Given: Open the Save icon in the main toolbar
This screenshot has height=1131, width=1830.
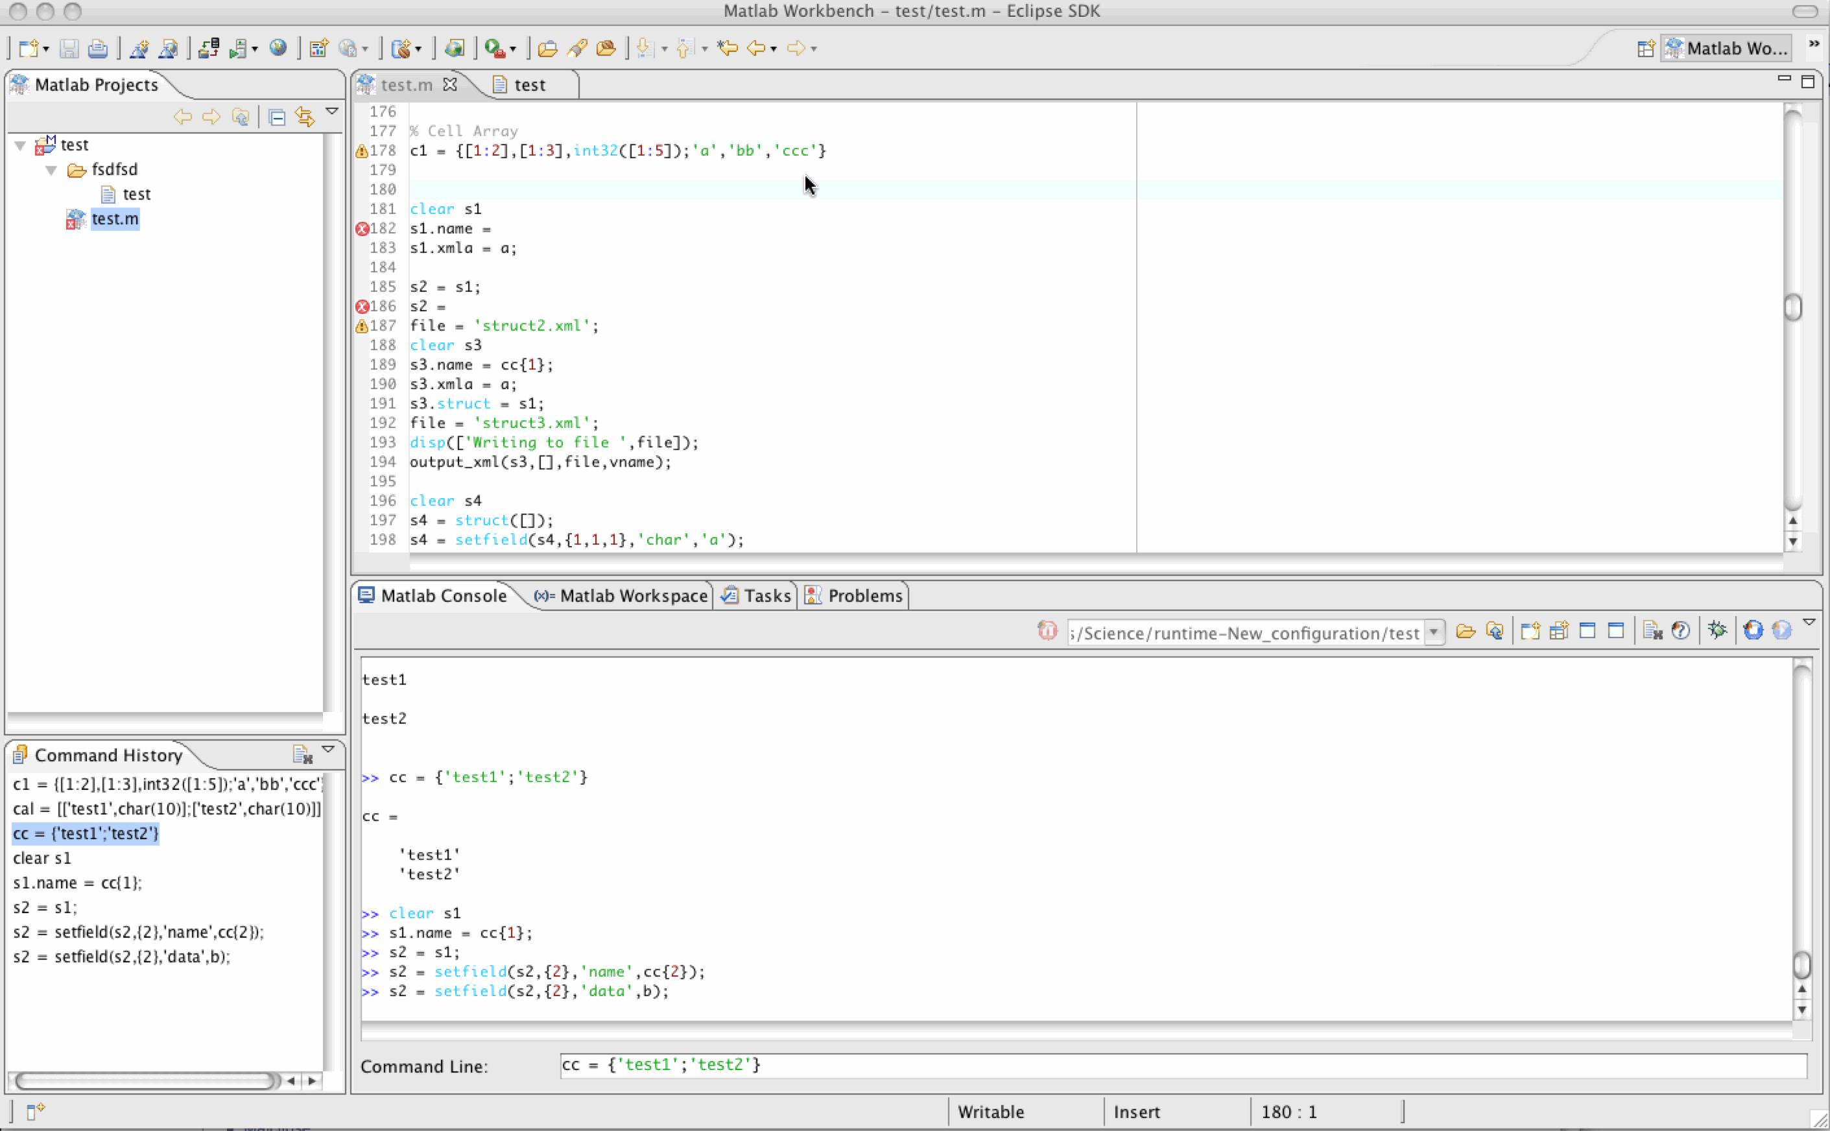Looking at the screenshot, I should point(69,48).
